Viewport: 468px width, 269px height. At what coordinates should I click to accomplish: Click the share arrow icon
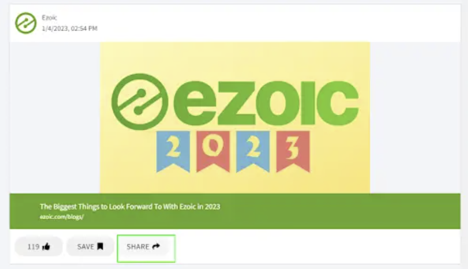click(156, 246)
